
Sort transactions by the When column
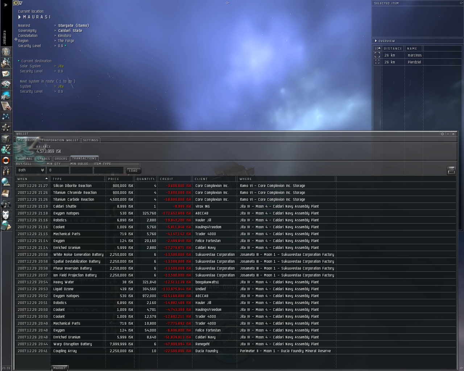(x=32, y=179)
